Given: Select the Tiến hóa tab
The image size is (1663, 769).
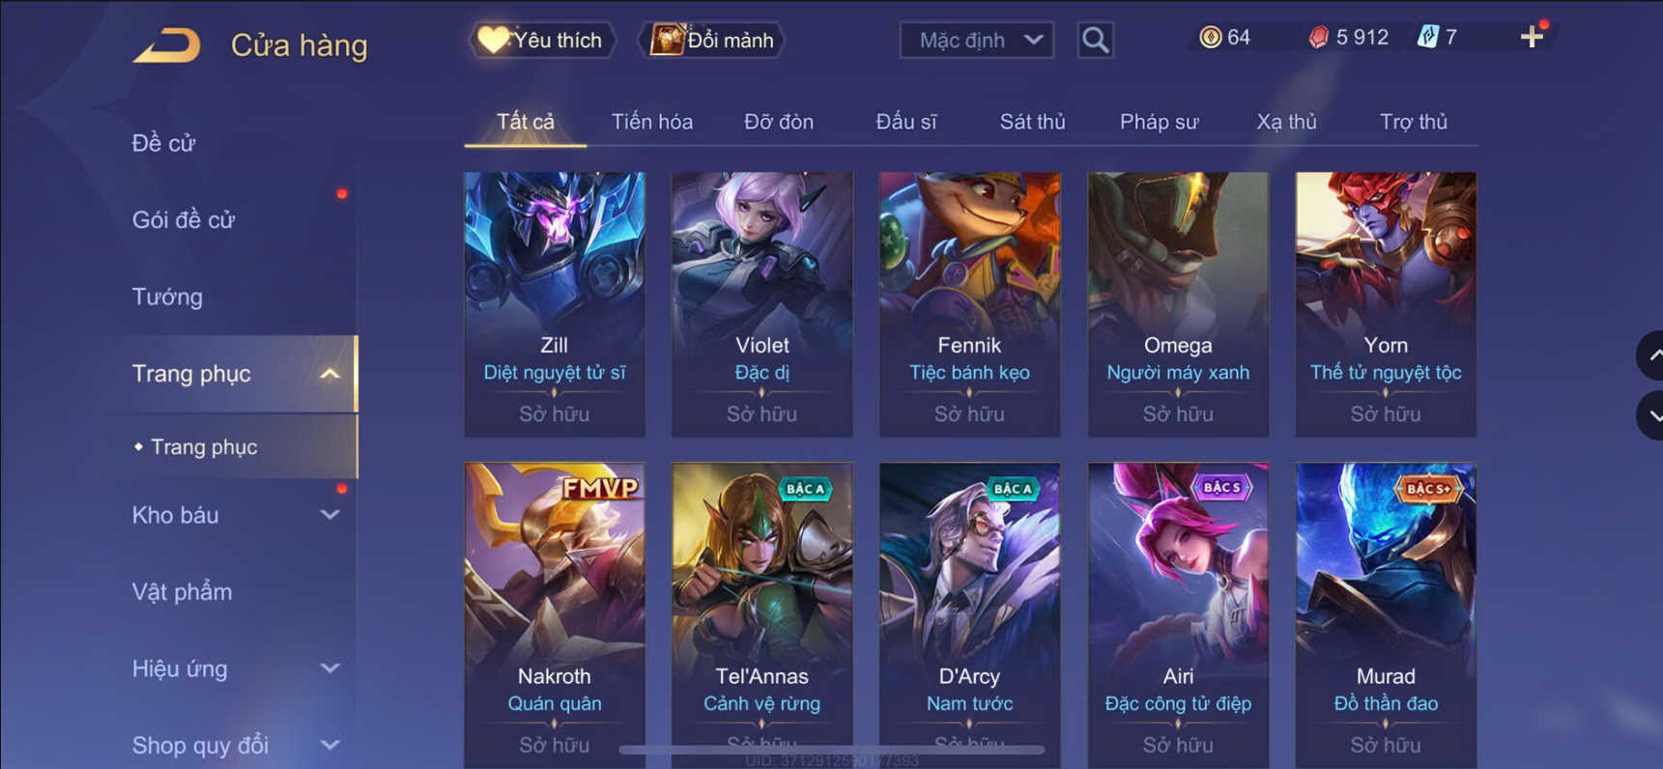Looking at the screenshot, I should tap(651, 122).
